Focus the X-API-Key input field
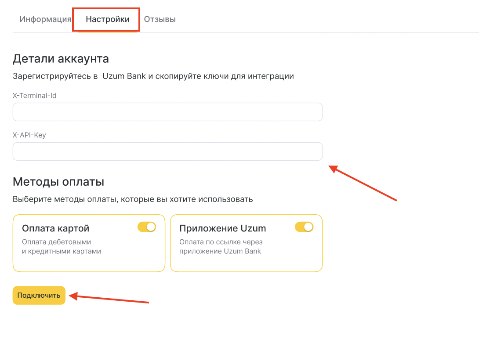The height and width of the screenshot is (339, 479). [x=167, y=151]
